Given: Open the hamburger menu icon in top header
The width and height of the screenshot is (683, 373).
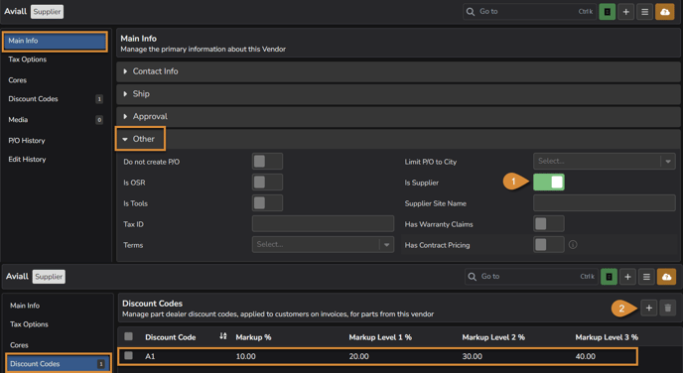Looking at the screenshot, I should click(644, 12).
